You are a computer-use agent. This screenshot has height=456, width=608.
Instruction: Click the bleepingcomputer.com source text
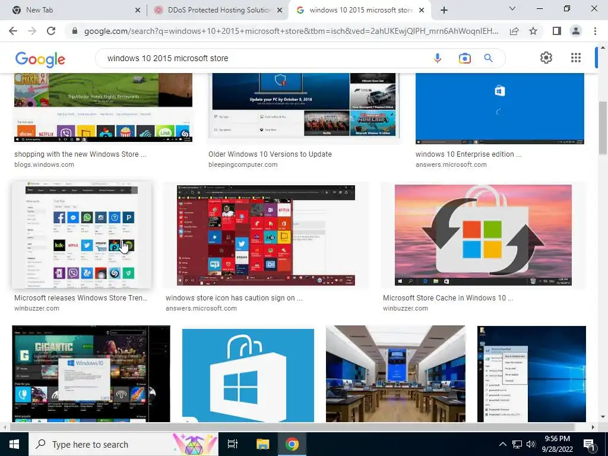tap(243, 164)
